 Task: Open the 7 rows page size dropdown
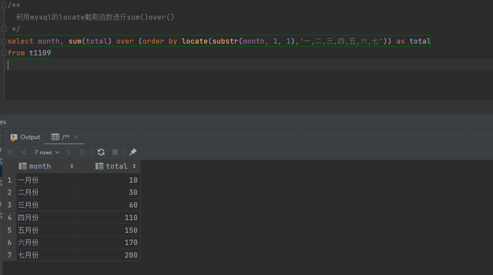tap(47, 153)
